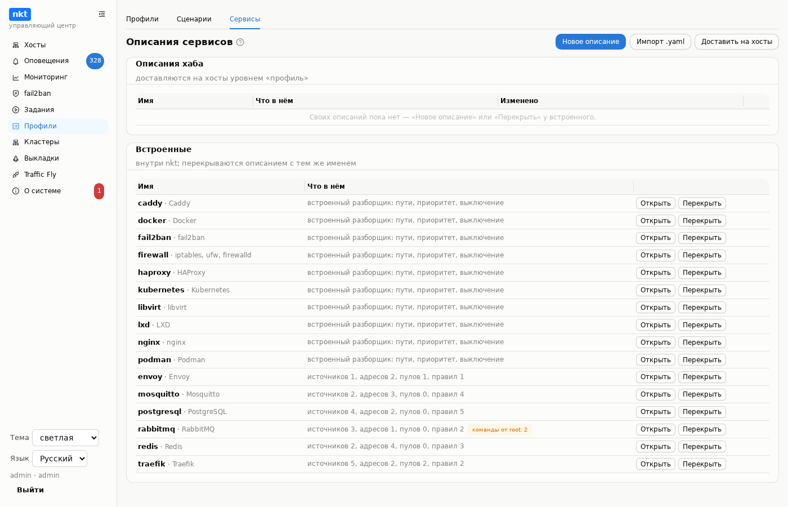Click the Задания play icon

point(16,110)
